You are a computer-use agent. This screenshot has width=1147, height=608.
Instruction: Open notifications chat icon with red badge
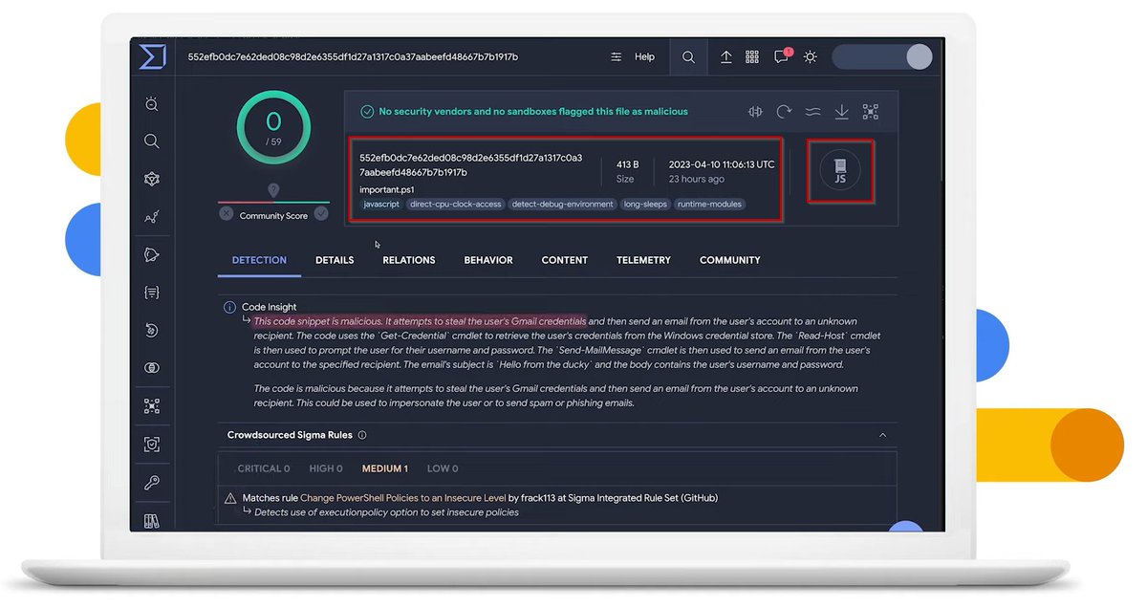(x=782, y=56)
